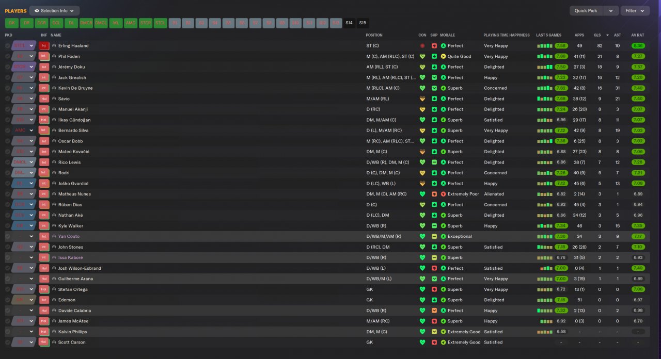Select the AMC position slot

click(131, 23)
